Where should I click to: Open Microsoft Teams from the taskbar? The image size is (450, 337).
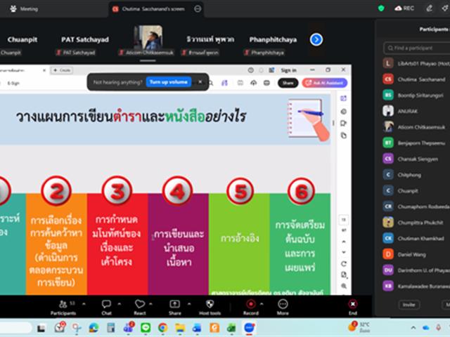128,328
